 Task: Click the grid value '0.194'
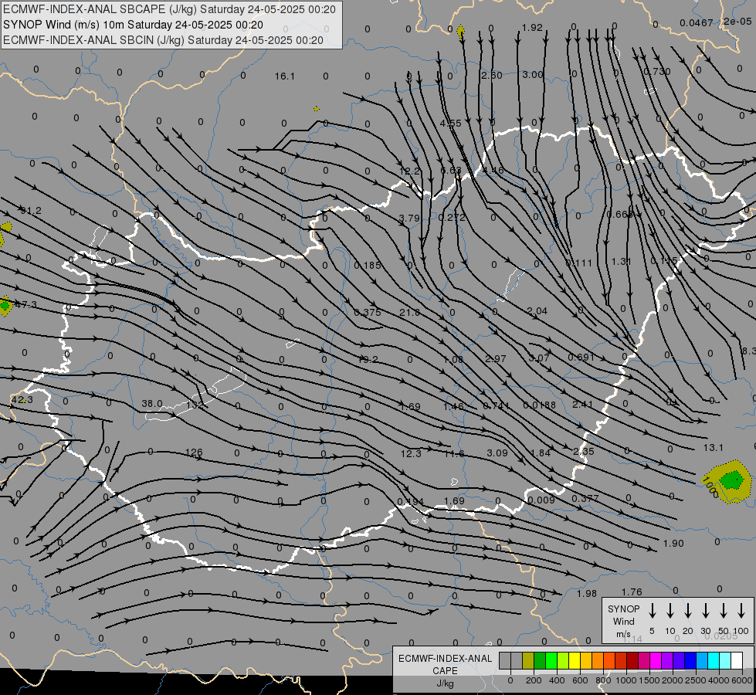pos(410,502)
